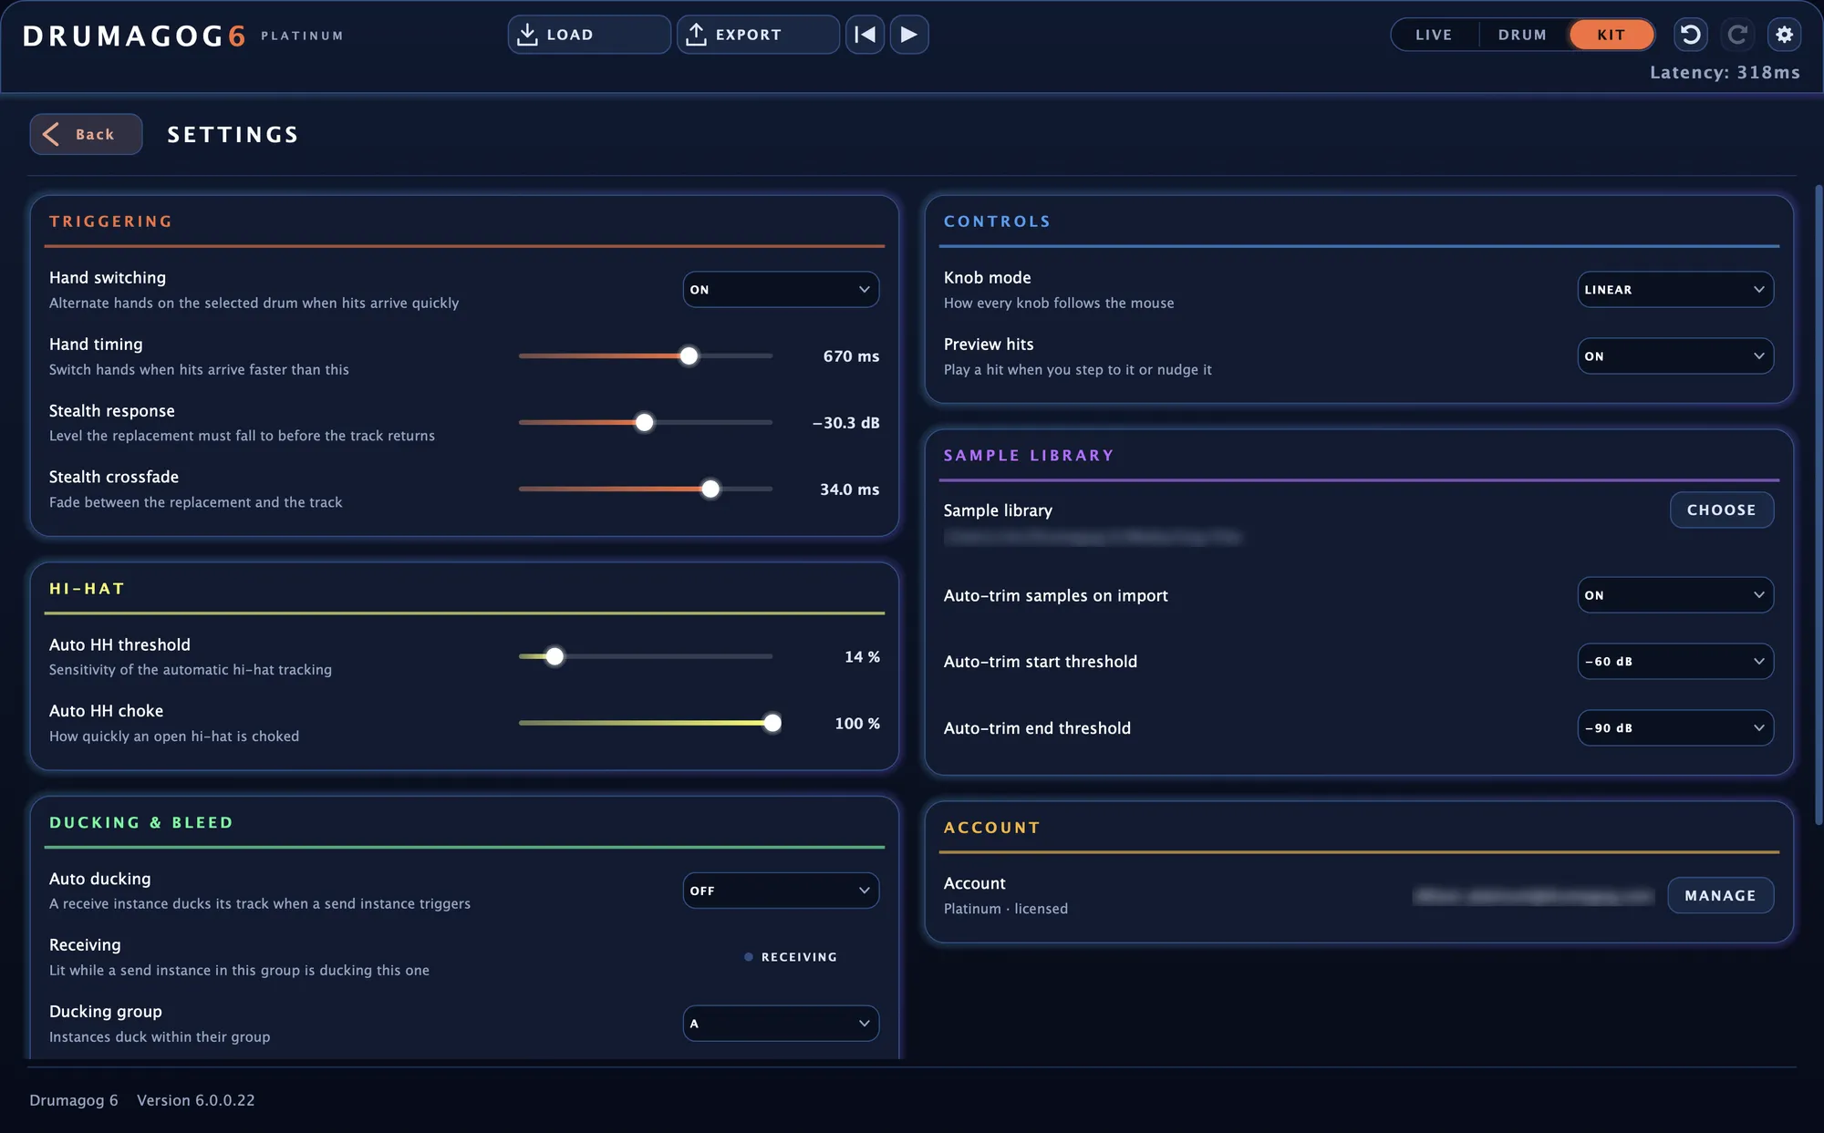Screen dimensions: 1824x1133
Task: Open Auto-trim samples on import dropdown
Action: (x=1675, y=595)
